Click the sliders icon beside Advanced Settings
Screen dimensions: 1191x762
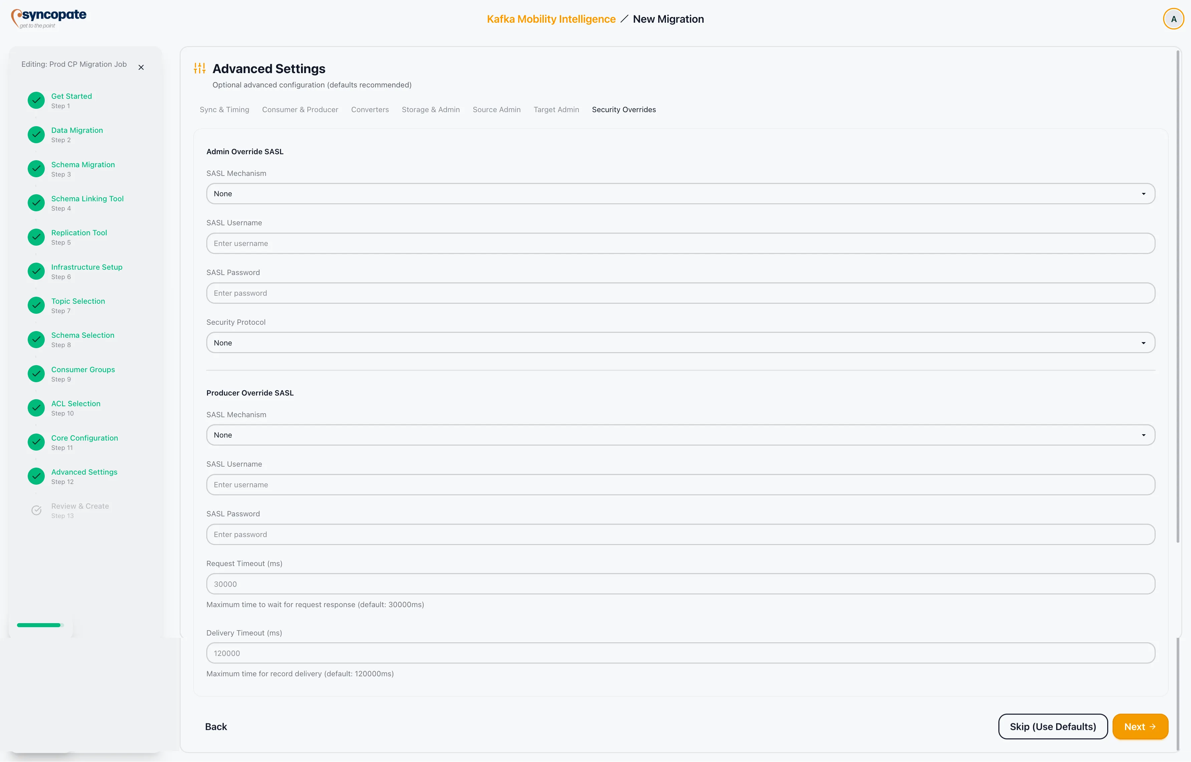[199, 68]
